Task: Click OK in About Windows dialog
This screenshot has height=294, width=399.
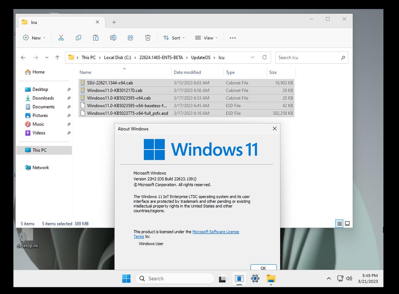Action: pyautogui.click(x=263, y=267)
